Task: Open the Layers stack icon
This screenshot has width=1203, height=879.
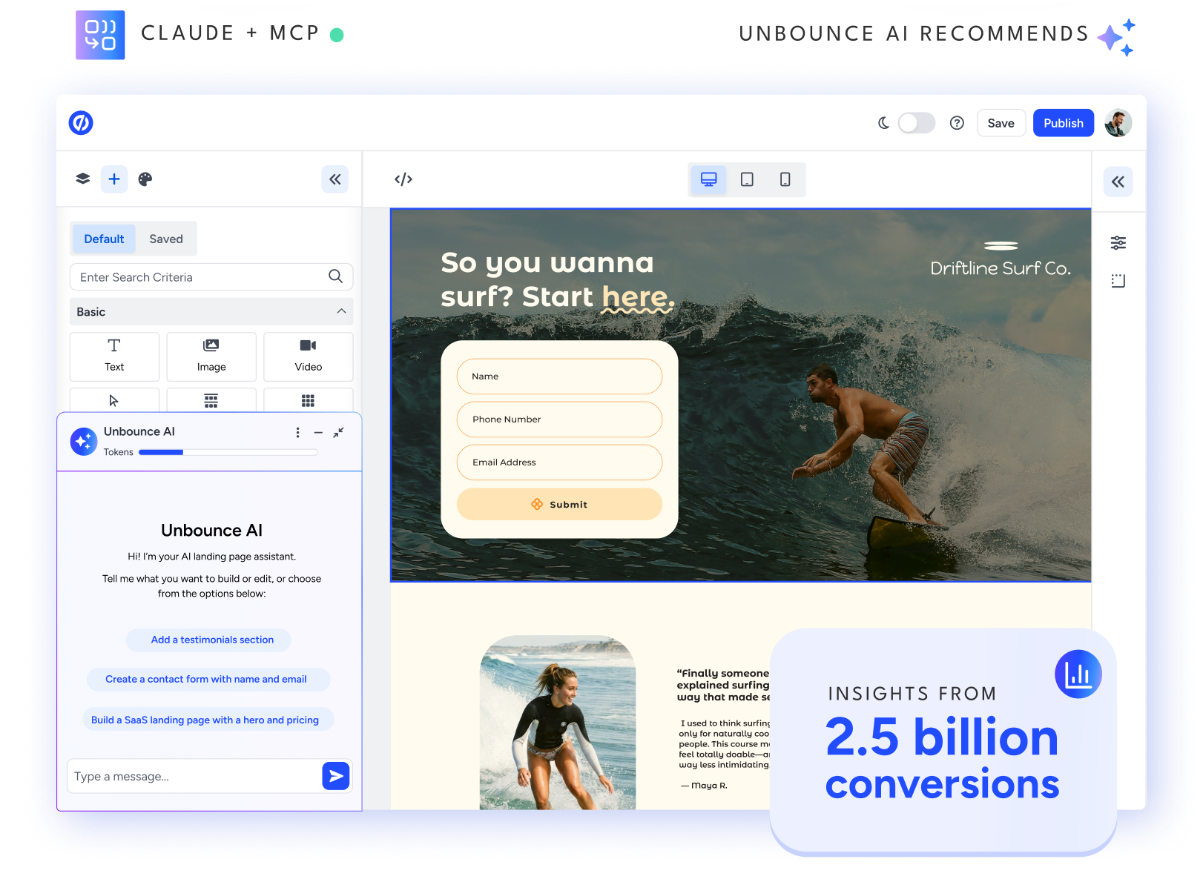Action: 83,179
